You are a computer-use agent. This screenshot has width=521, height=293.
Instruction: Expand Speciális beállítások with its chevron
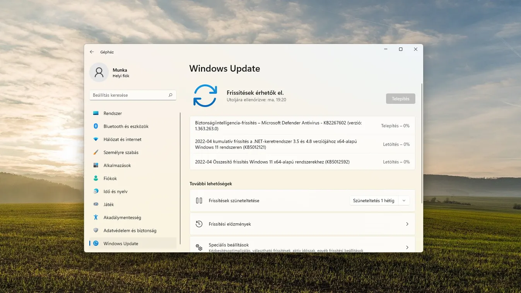pyautogui.click(x=407, y=247)
